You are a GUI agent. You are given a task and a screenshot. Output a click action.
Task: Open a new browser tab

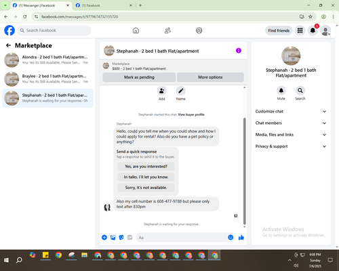pos(140,5)
